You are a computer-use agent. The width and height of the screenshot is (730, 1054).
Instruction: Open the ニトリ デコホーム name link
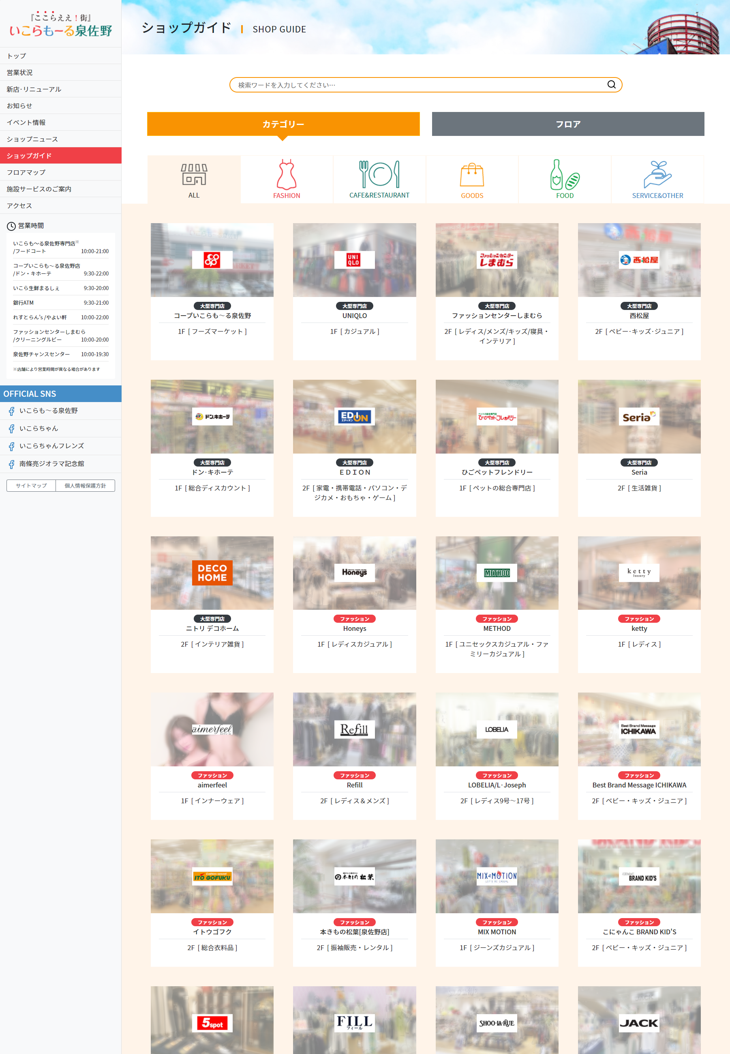212,628
